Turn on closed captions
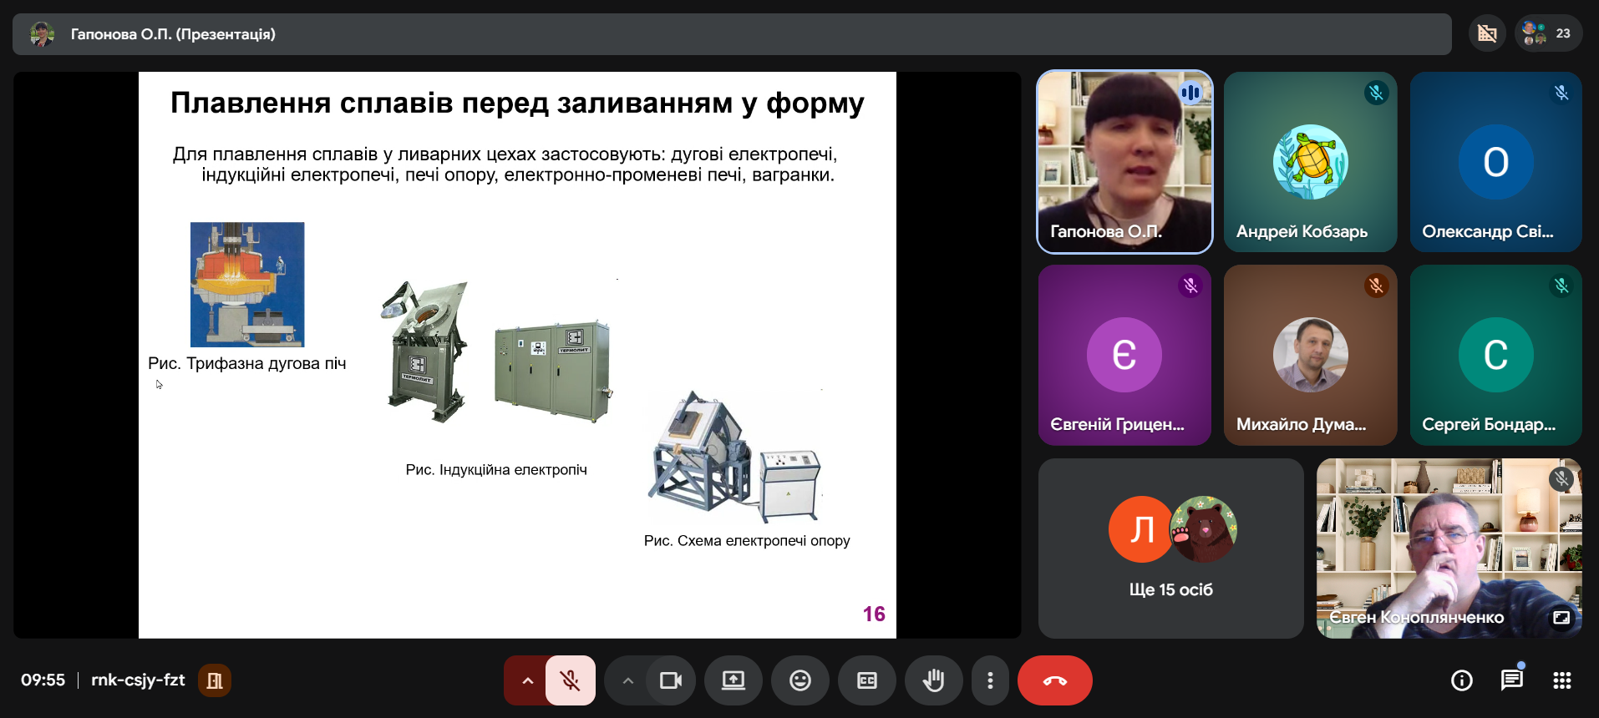The image size is (1599, 718). click(x=867, y=680)
